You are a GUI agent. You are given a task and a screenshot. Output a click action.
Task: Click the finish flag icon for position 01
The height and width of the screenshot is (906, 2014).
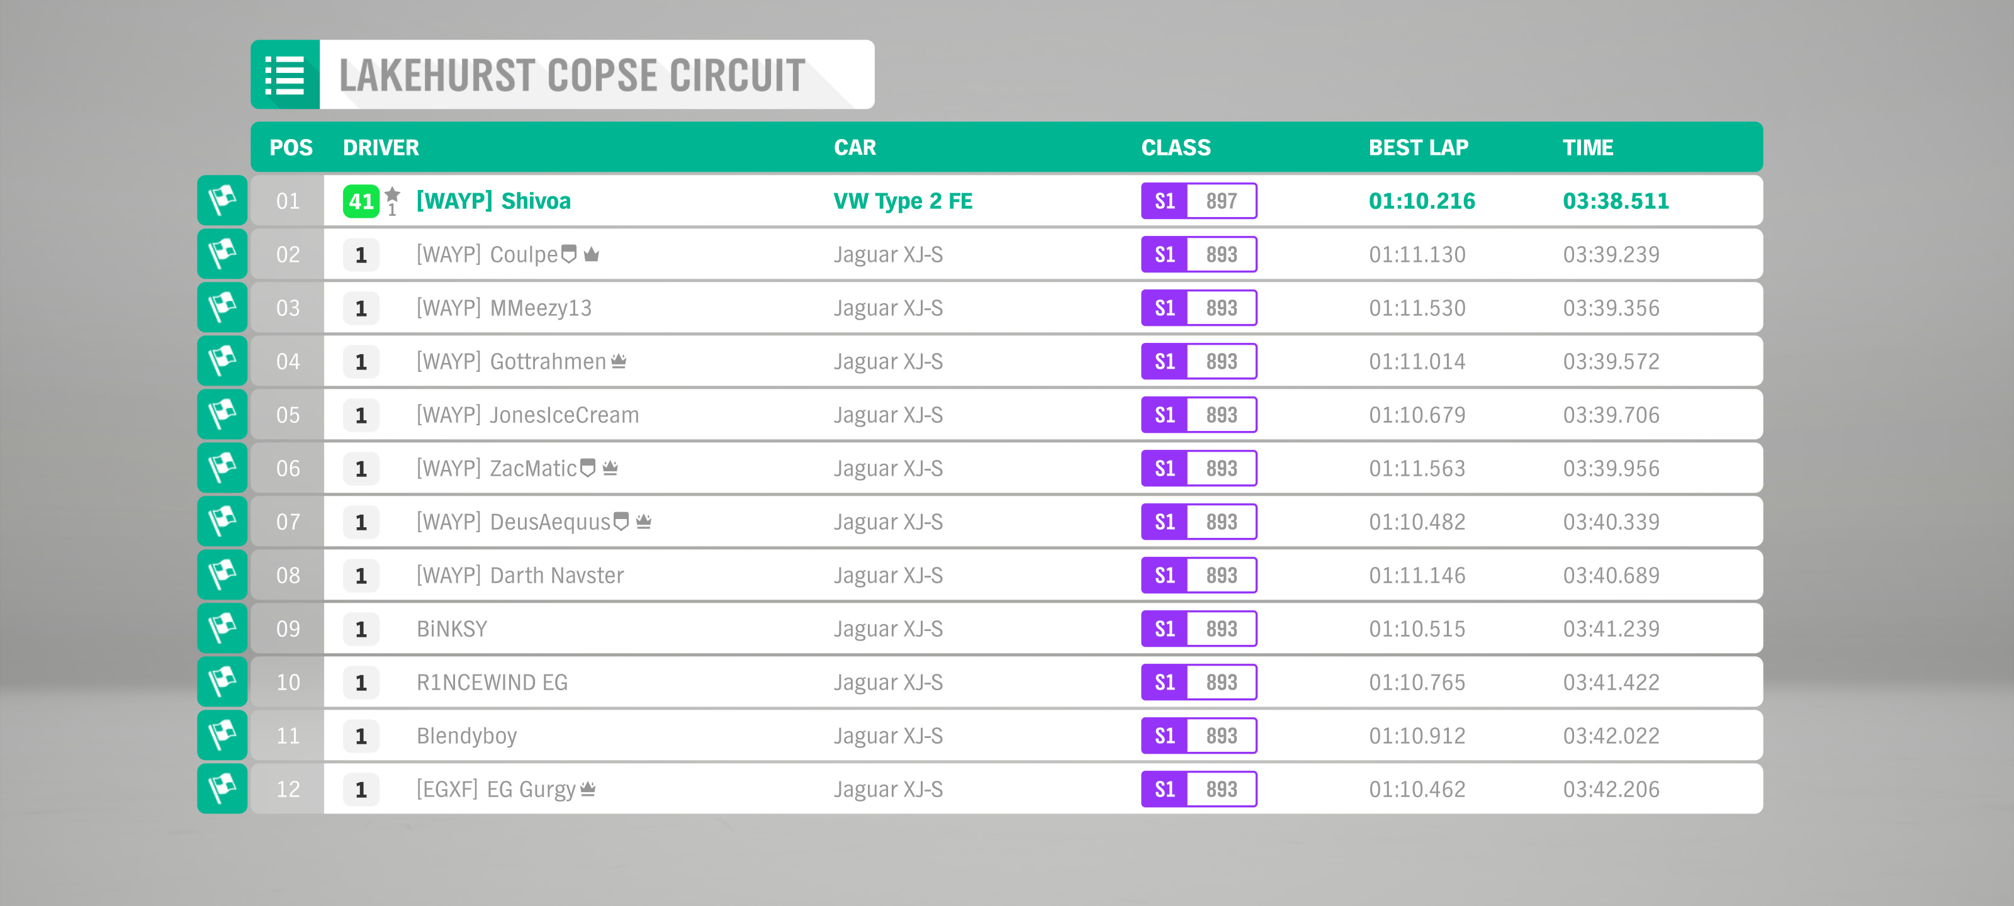[222, 201]
